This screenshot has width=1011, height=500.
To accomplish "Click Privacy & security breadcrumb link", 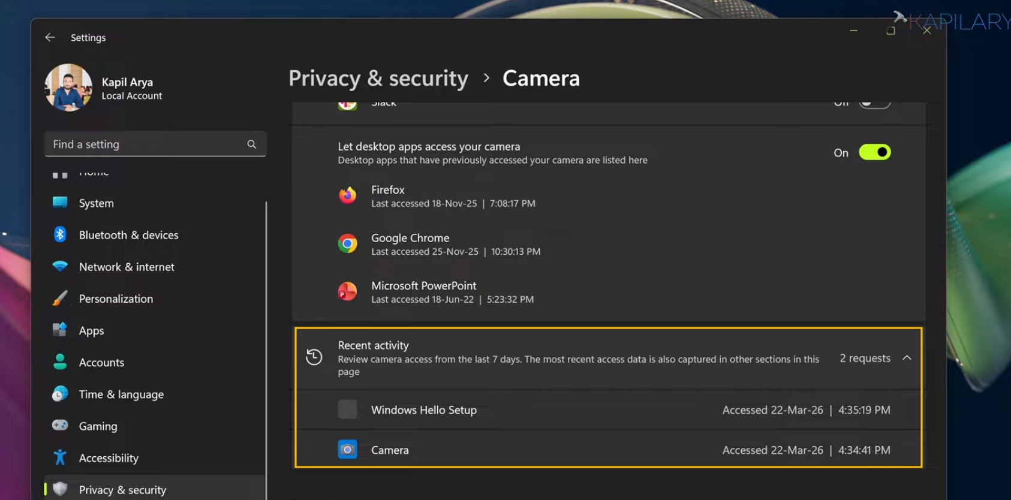I will tap(378, 79).
